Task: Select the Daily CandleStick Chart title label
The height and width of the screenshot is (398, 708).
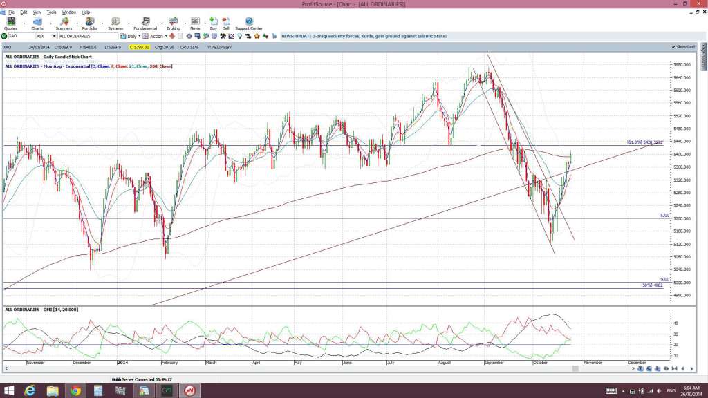Action: point(48,57)
